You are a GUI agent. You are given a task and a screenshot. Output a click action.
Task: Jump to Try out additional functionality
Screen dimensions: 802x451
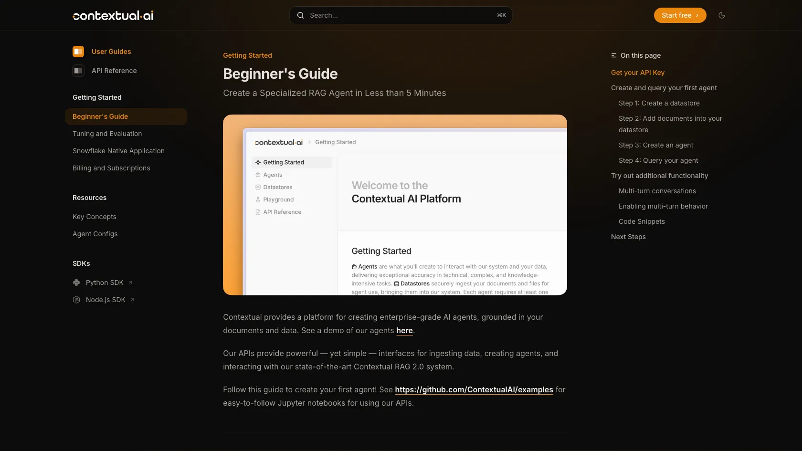[x=660, y=176]
